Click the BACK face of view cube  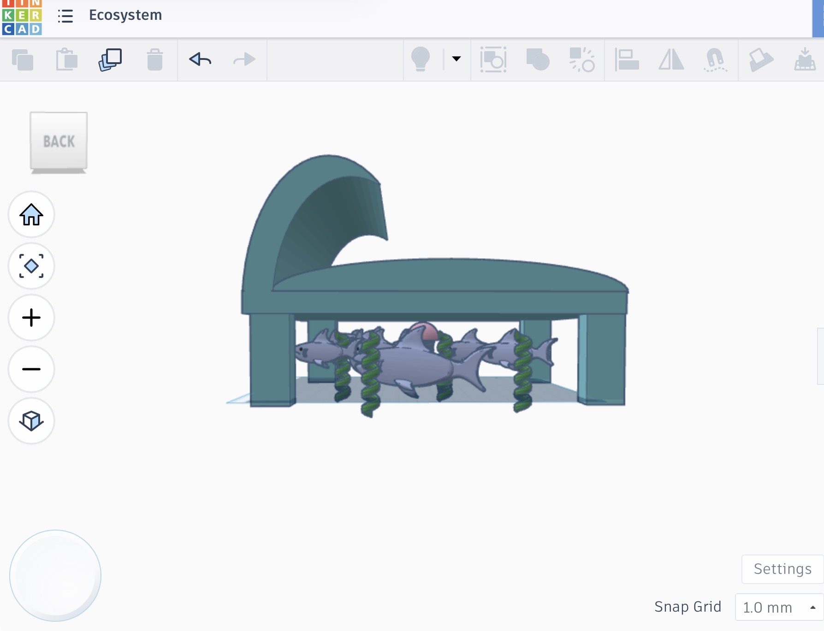pyautogui.click(x=59, y=142)
